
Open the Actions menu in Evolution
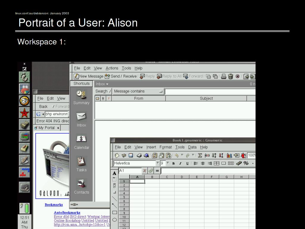tap(112, 68)
